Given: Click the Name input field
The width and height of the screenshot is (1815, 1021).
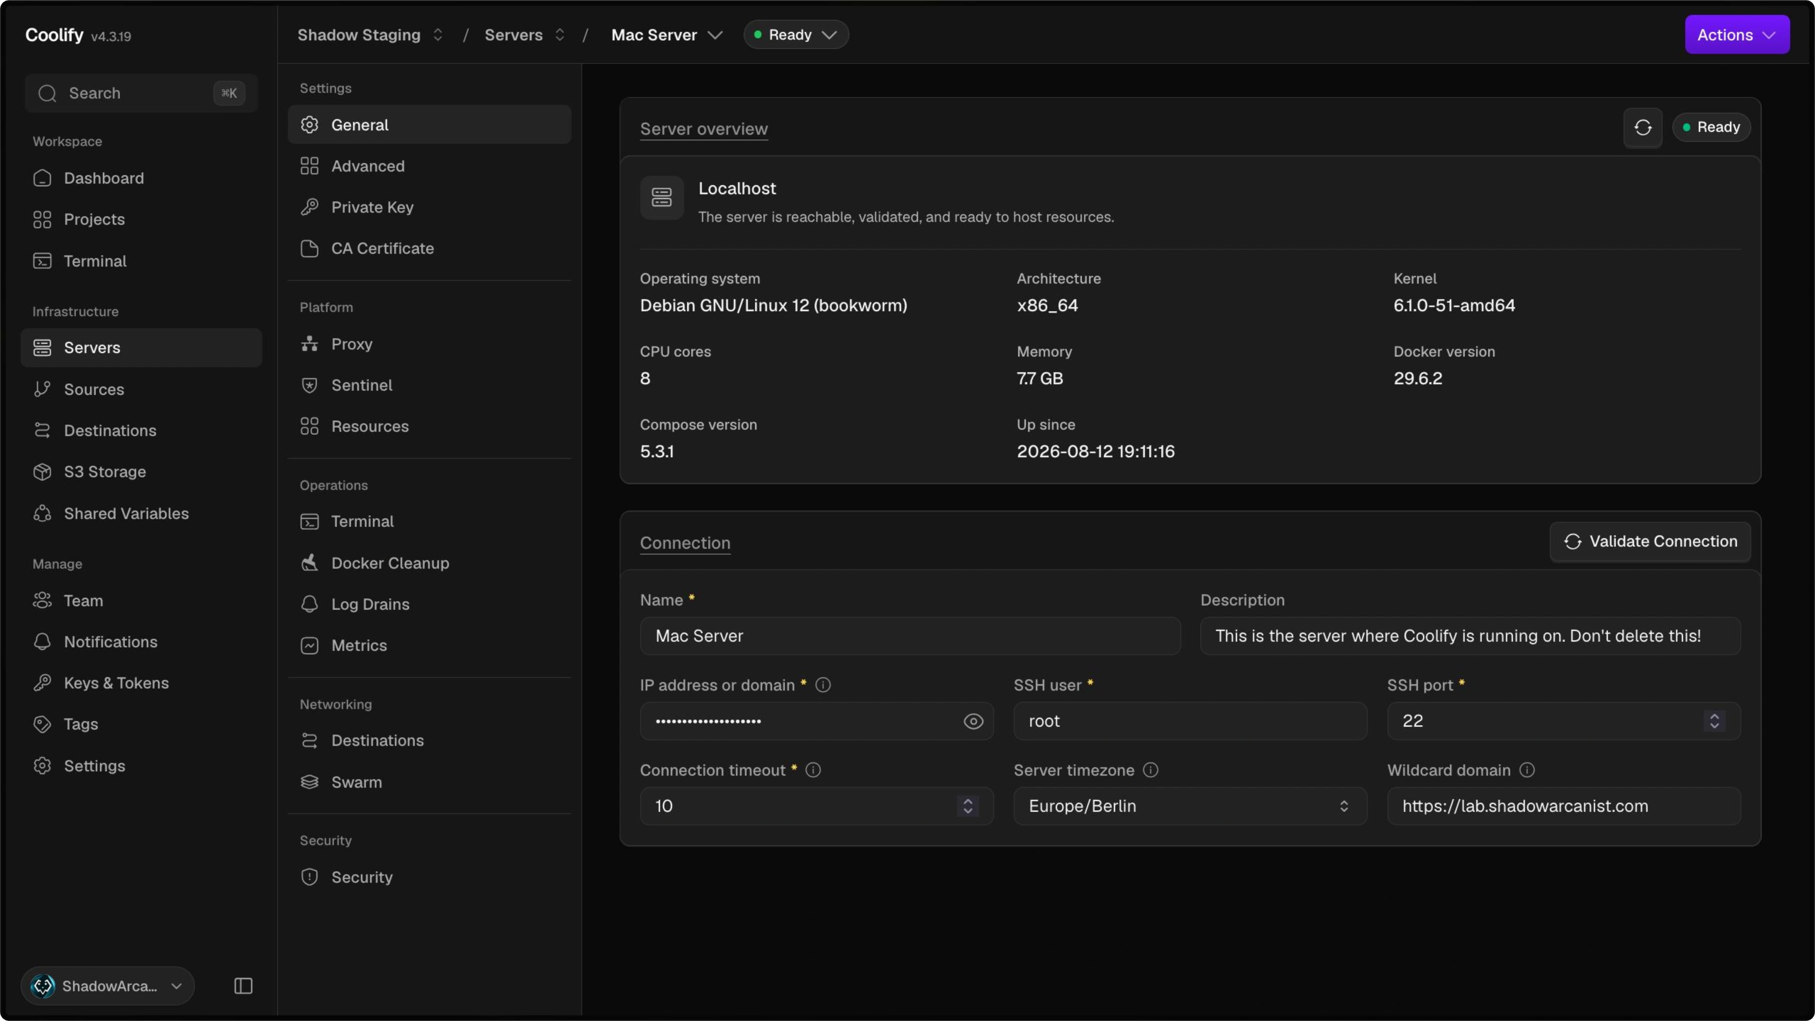Looking at the screenshot, I should point(909,636).
